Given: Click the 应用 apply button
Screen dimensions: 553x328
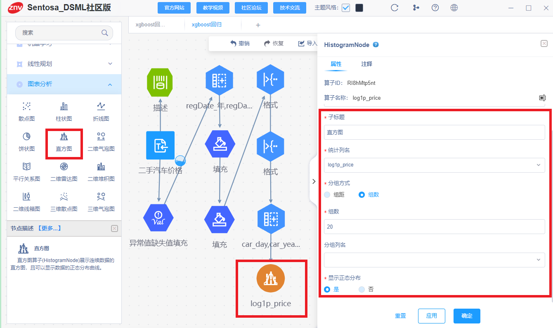Looking at the screenshot, I should click(432, 316).
